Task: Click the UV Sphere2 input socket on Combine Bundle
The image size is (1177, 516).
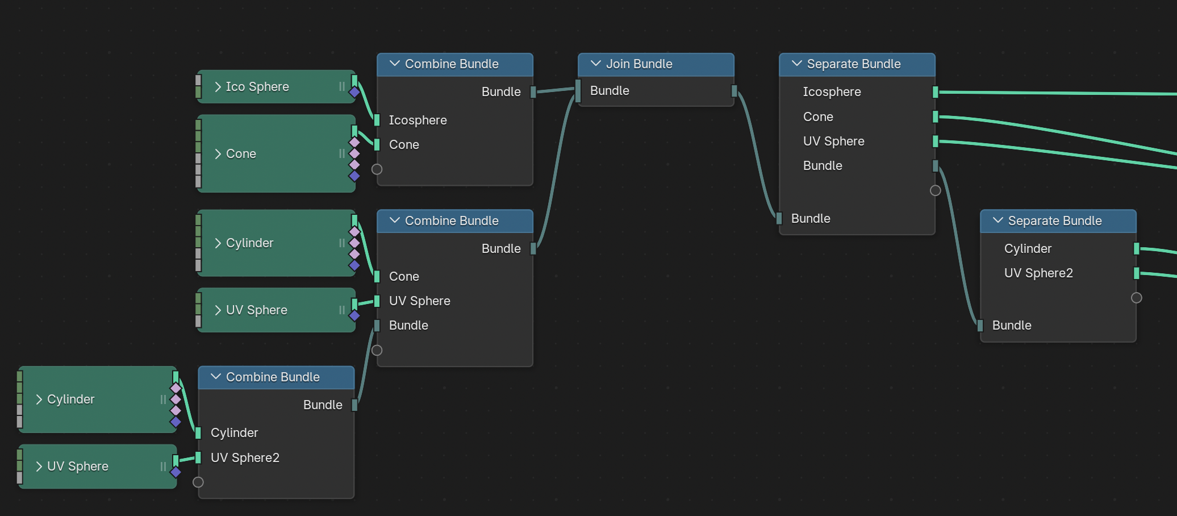Action: click(x=198, y=458)
